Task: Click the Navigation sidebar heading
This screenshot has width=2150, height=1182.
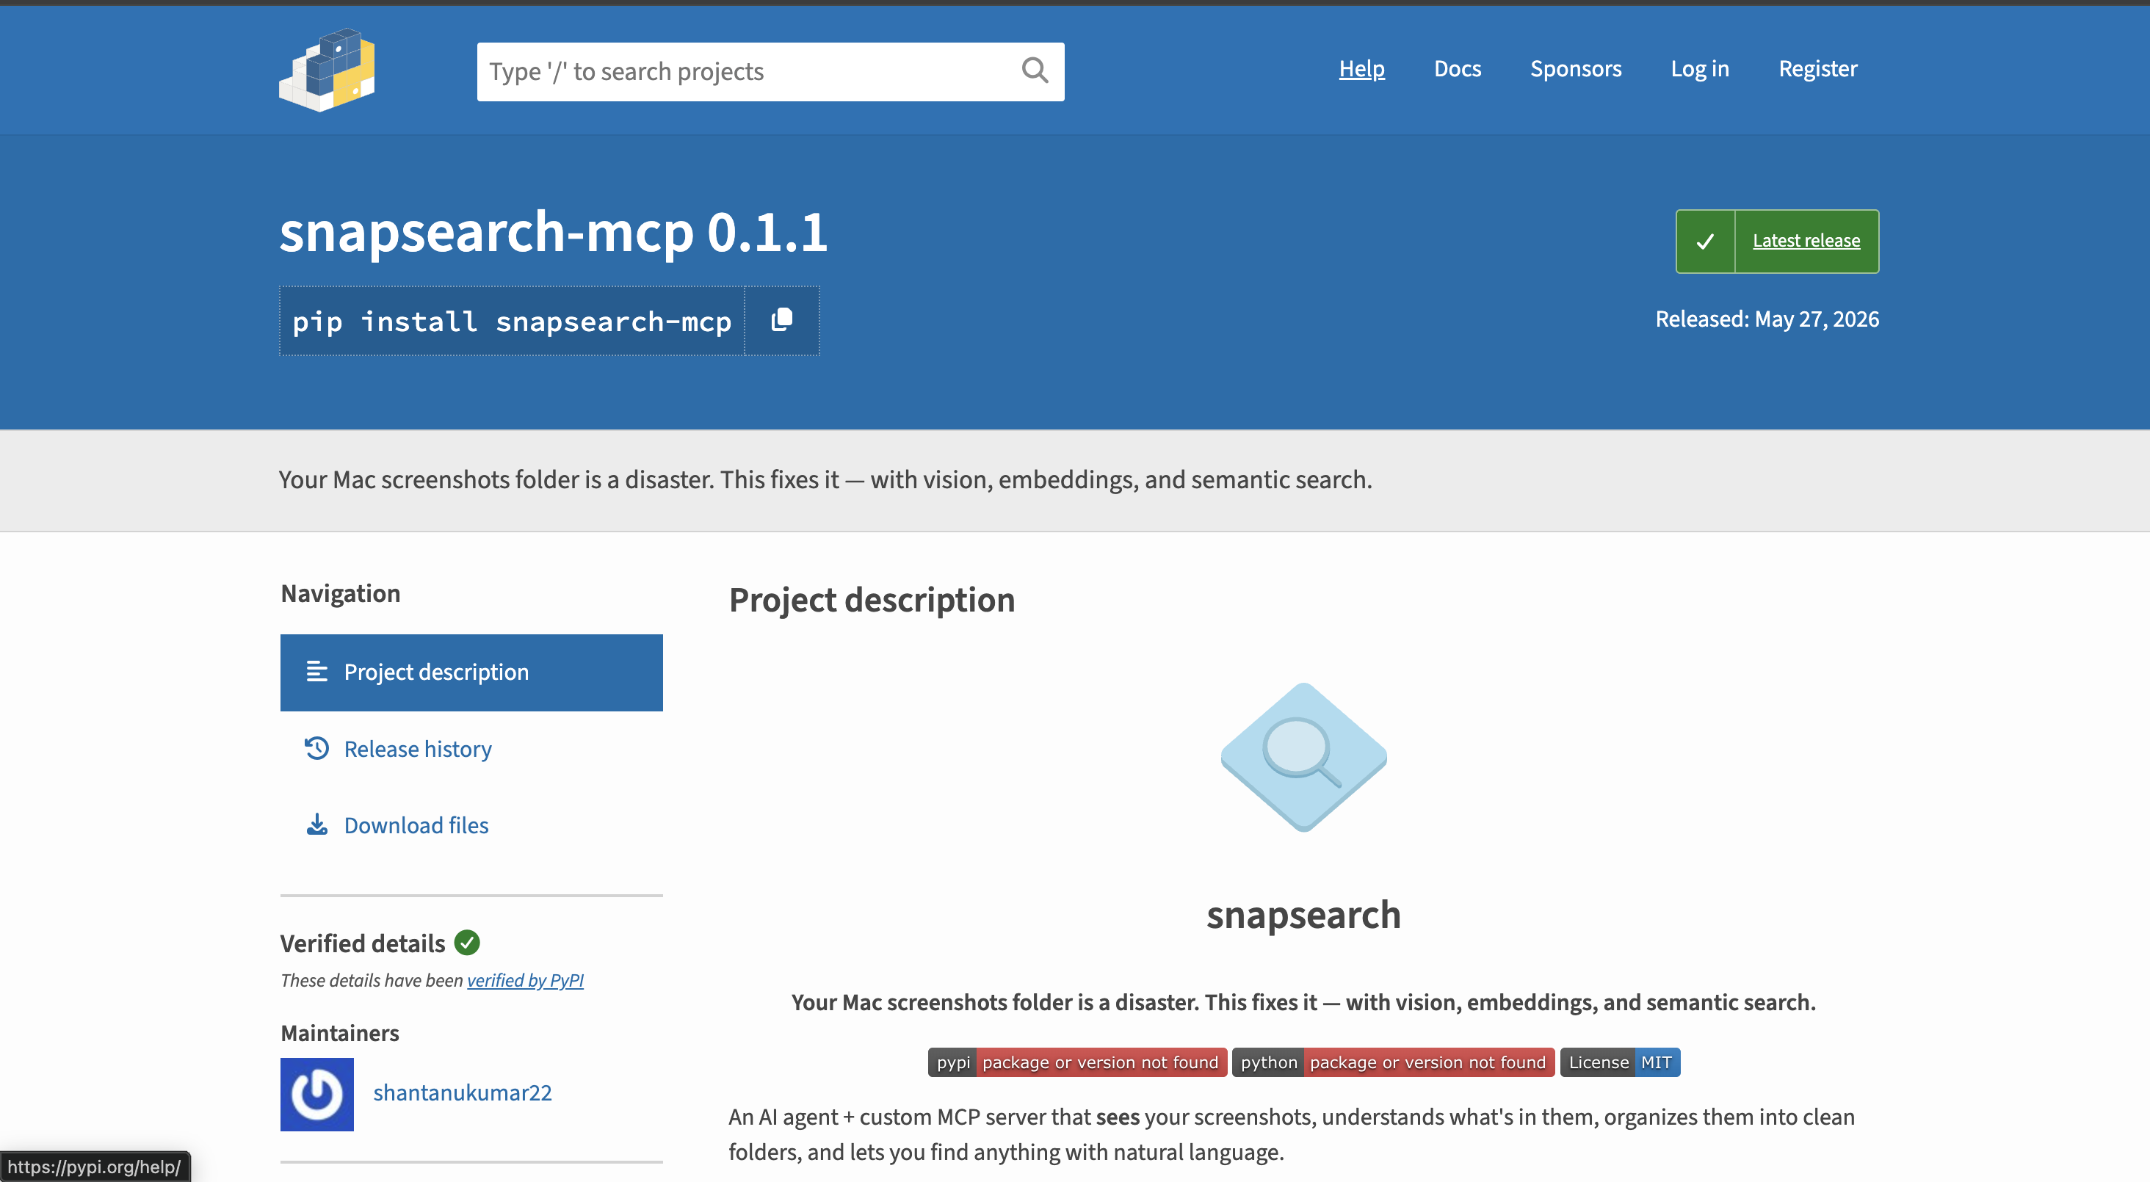Action: (341, 593)
